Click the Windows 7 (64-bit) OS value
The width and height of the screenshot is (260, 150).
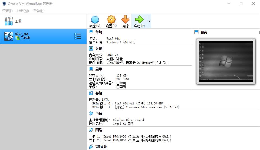(121, 42)
